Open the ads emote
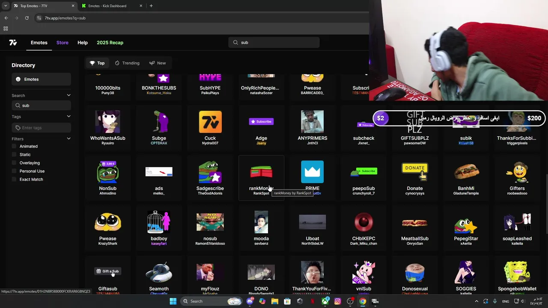Image resolution: width=548 pixels, height=308 pixels. pos(159,178)
